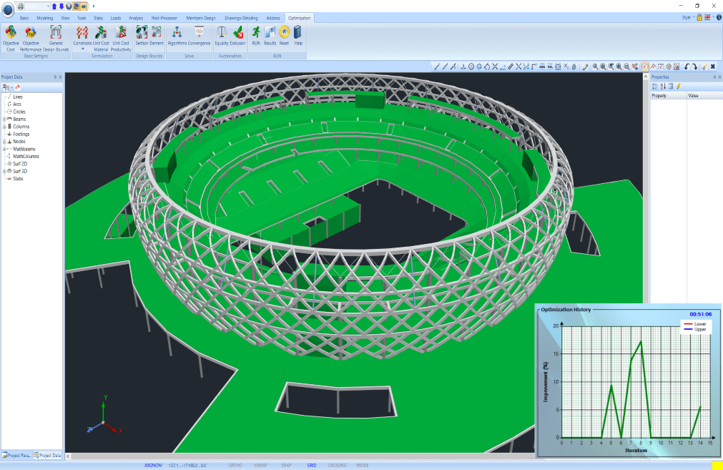
Task: Open Equality functionality
Action: pyautogui.click(x=221, y=36)
